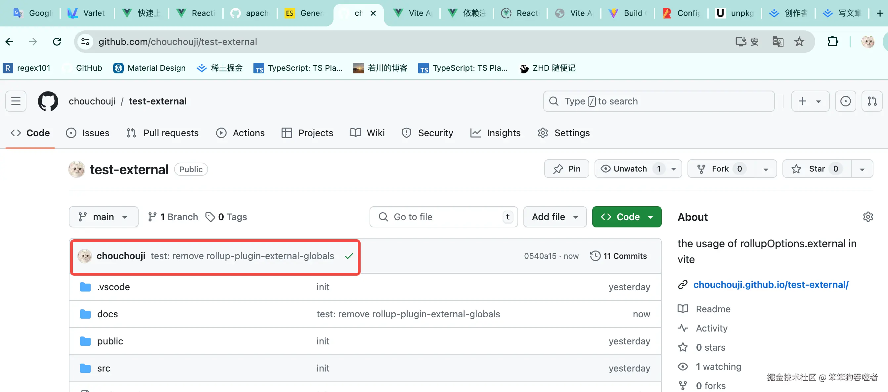Screen dimensions: 888x392
Task: Open the browser extensions puzzle icon
Action: click(832, 42)
